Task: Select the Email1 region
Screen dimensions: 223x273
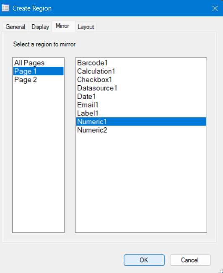Action: point(141,105)
